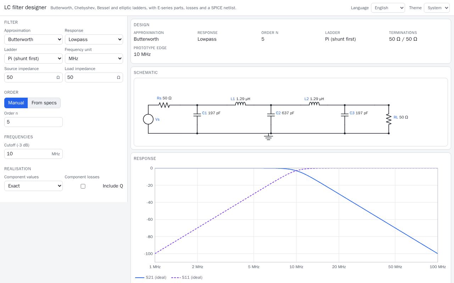Screen dimensions: 454x283
Task: Click the C3 capacitor symbol
Action: (345, 114)
